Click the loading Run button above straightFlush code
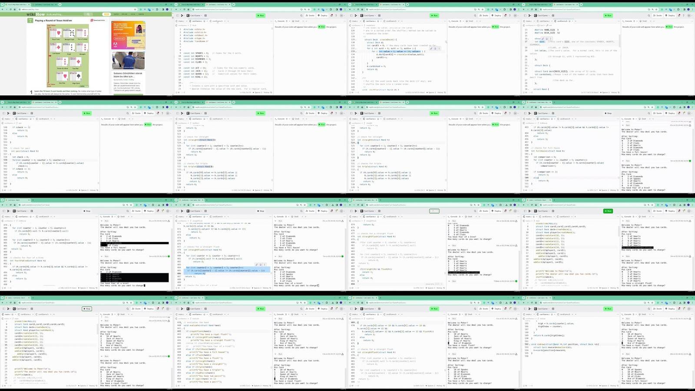695x391 pixels. click(x=434, y=211)
